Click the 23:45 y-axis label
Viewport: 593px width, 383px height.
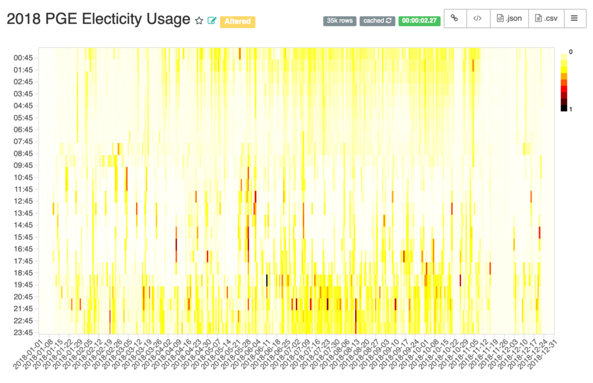[x=23, y=333]
